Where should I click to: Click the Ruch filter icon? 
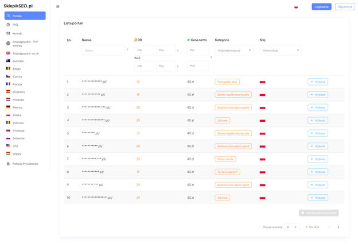click(x=178, y=67)
